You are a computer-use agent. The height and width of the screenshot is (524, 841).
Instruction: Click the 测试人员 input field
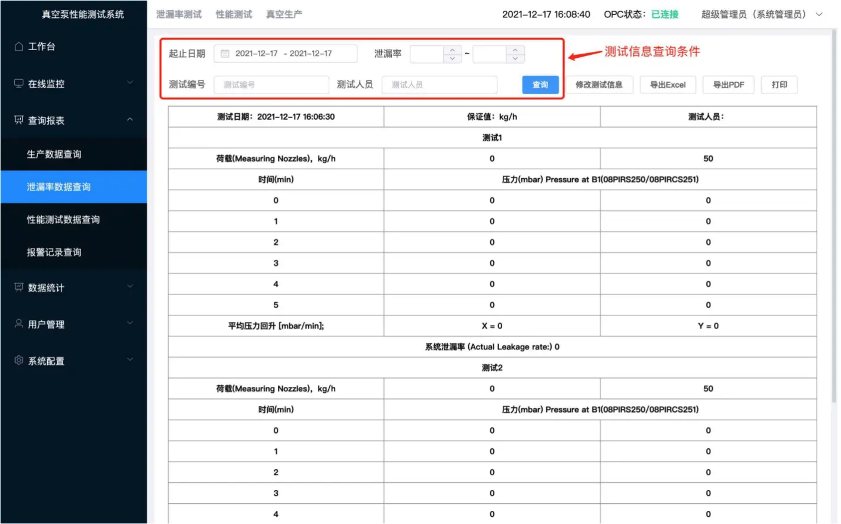tap(440, 85)
